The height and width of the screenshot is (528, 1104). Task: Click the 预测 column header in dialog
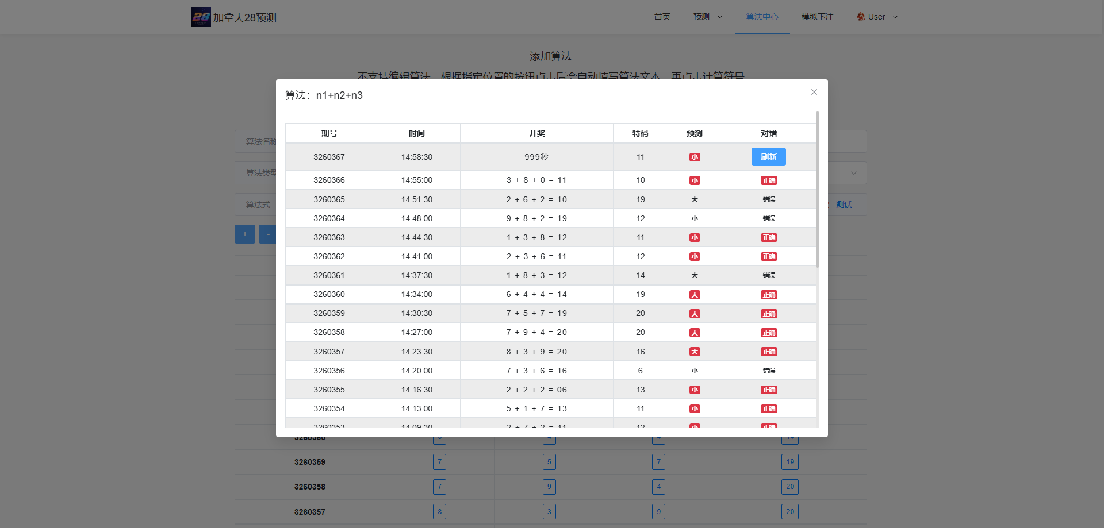(x=695, y=133)
